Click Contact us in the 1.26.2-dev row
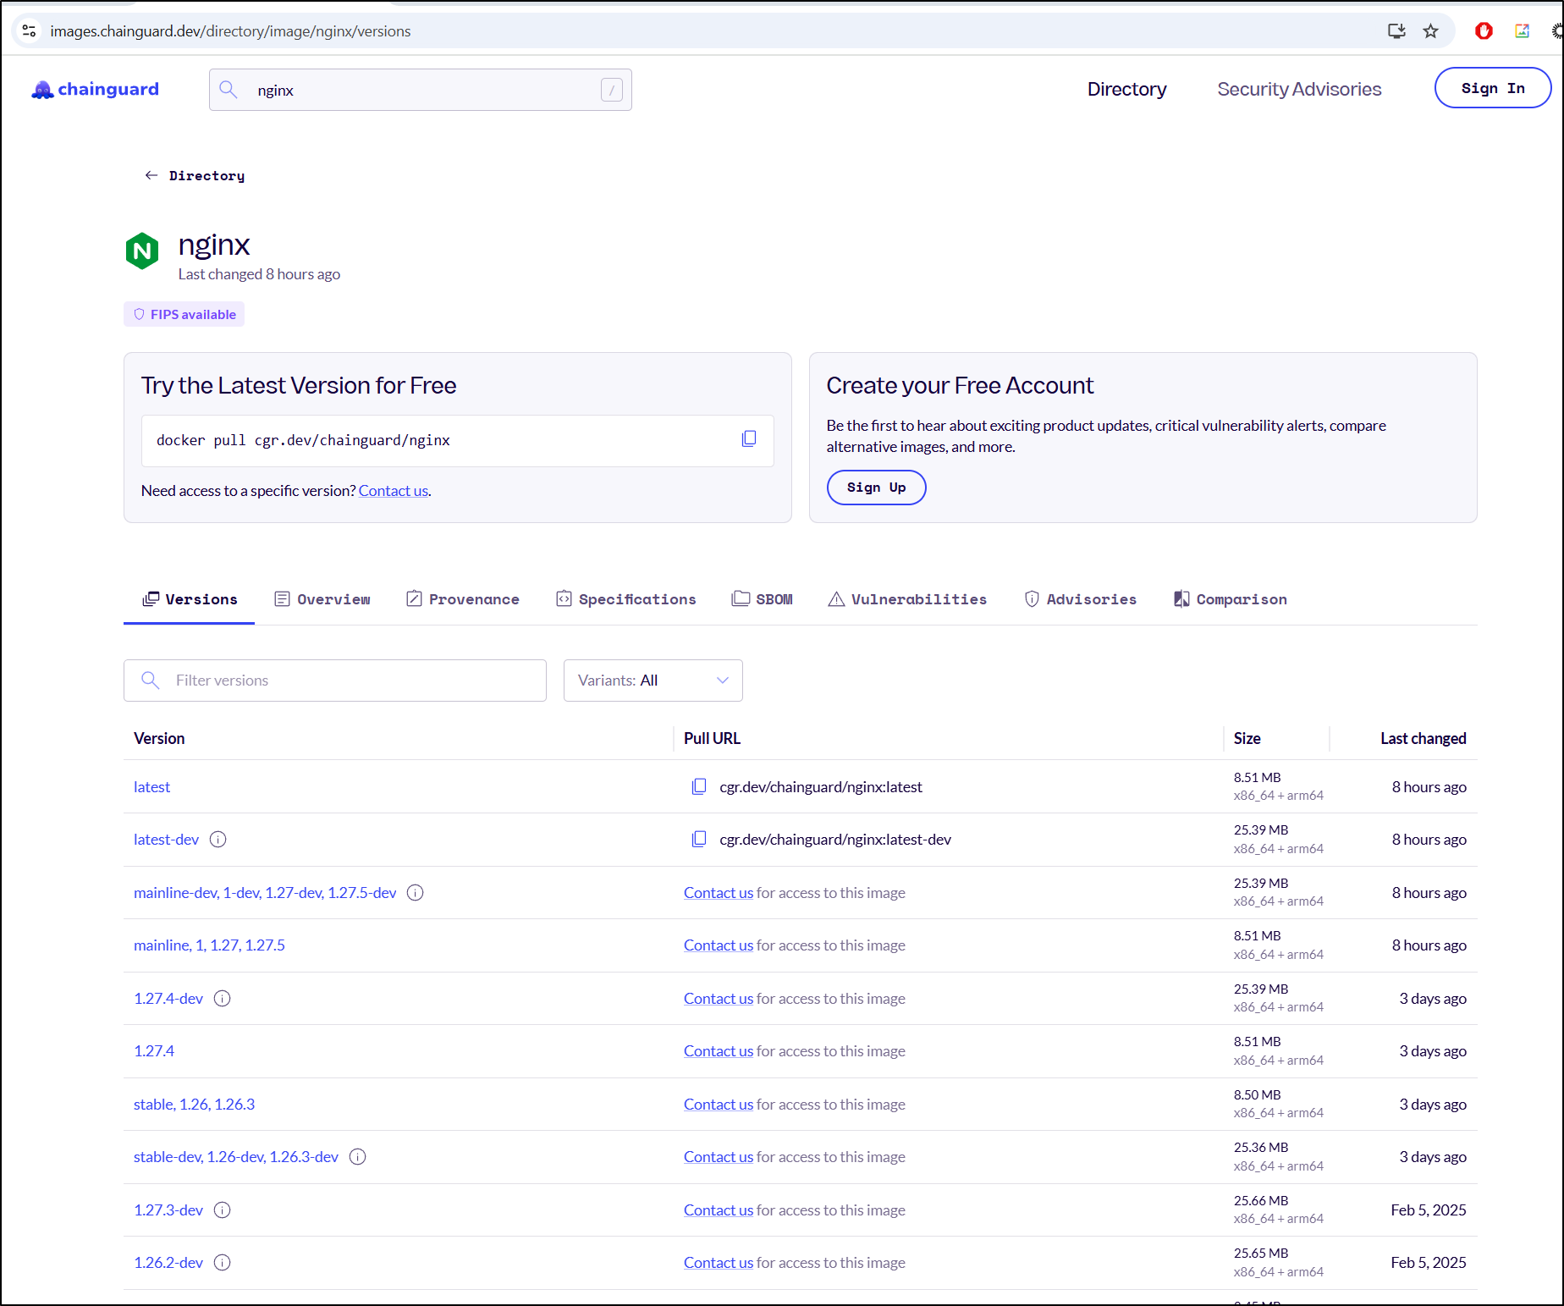1564x1306 pixels. point(719,1262)
